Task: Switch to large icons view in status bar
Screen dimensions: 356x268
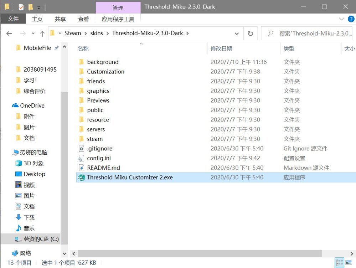Action: coord(349,263)
